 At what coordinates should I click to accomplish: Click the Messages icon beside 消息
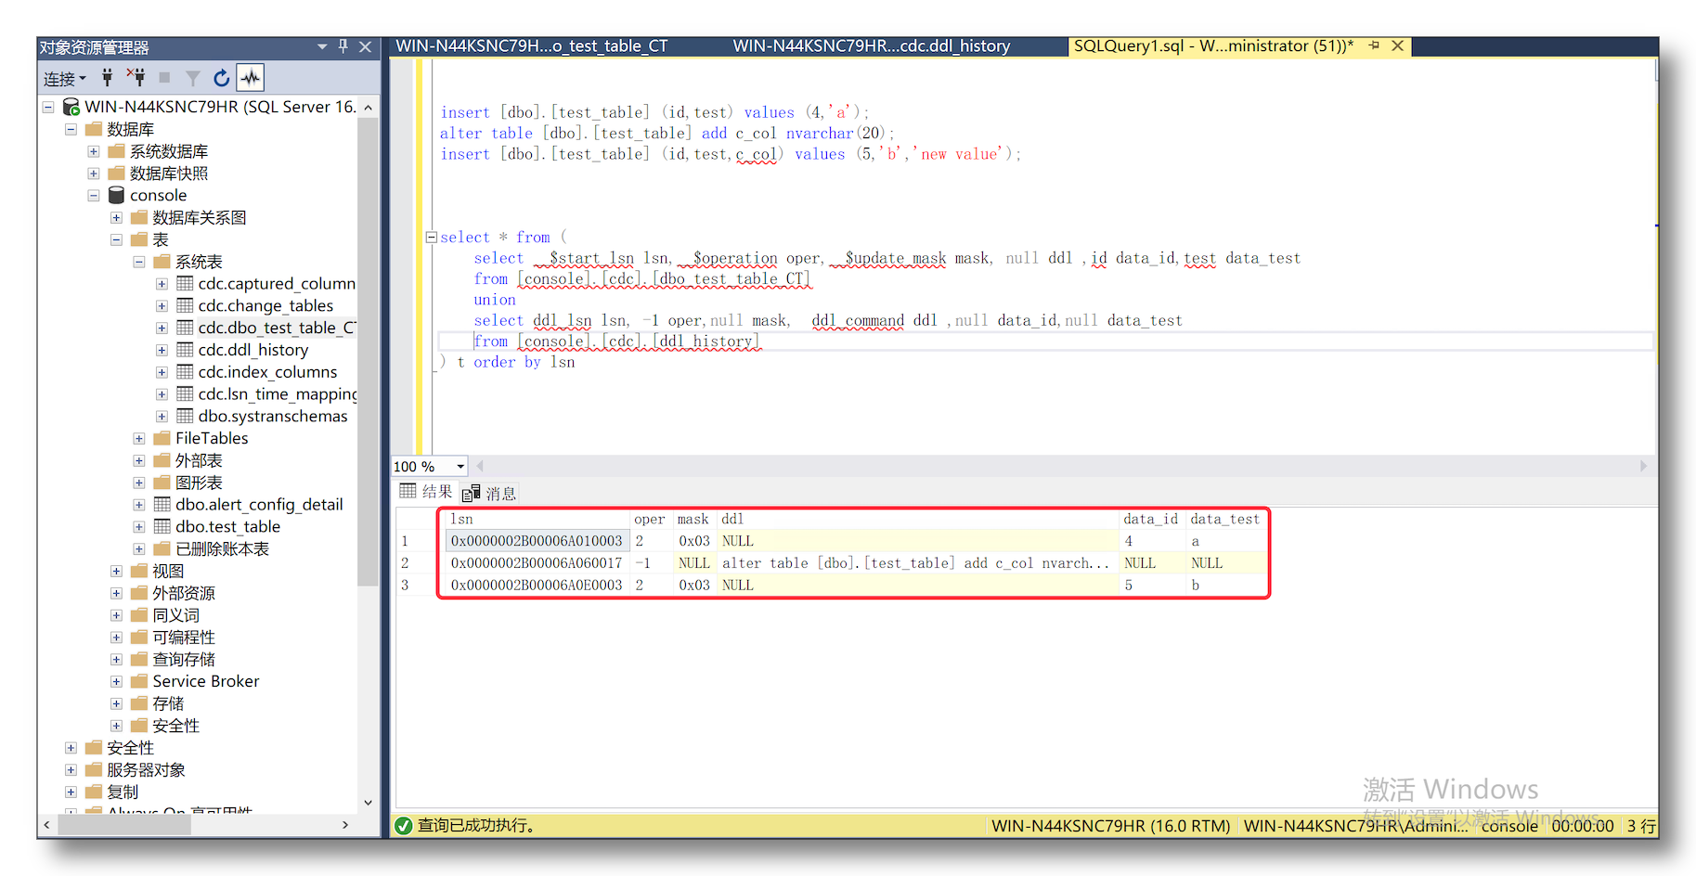click(472, 494)
